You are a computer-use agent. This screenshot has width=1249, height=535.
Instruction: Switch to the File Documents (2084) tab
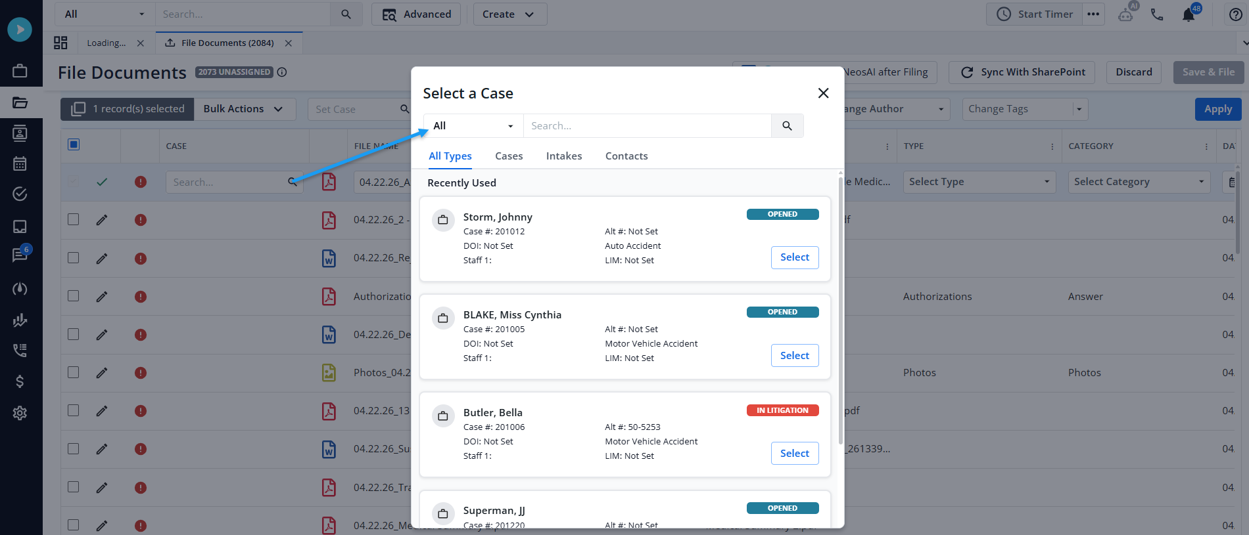(227, 43)
